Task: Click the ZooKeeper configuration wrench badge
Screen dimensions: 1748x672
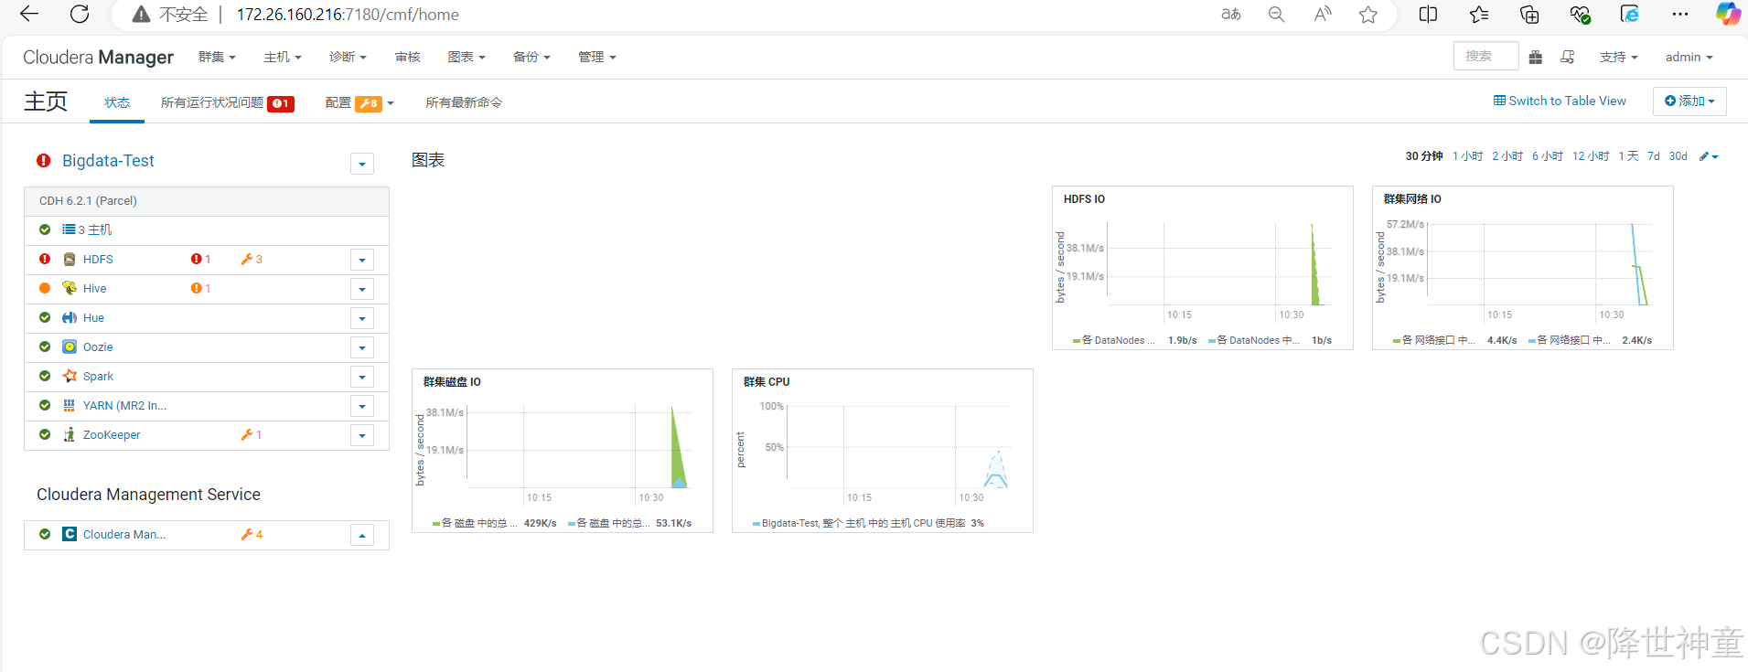Action: click(252, 434)
